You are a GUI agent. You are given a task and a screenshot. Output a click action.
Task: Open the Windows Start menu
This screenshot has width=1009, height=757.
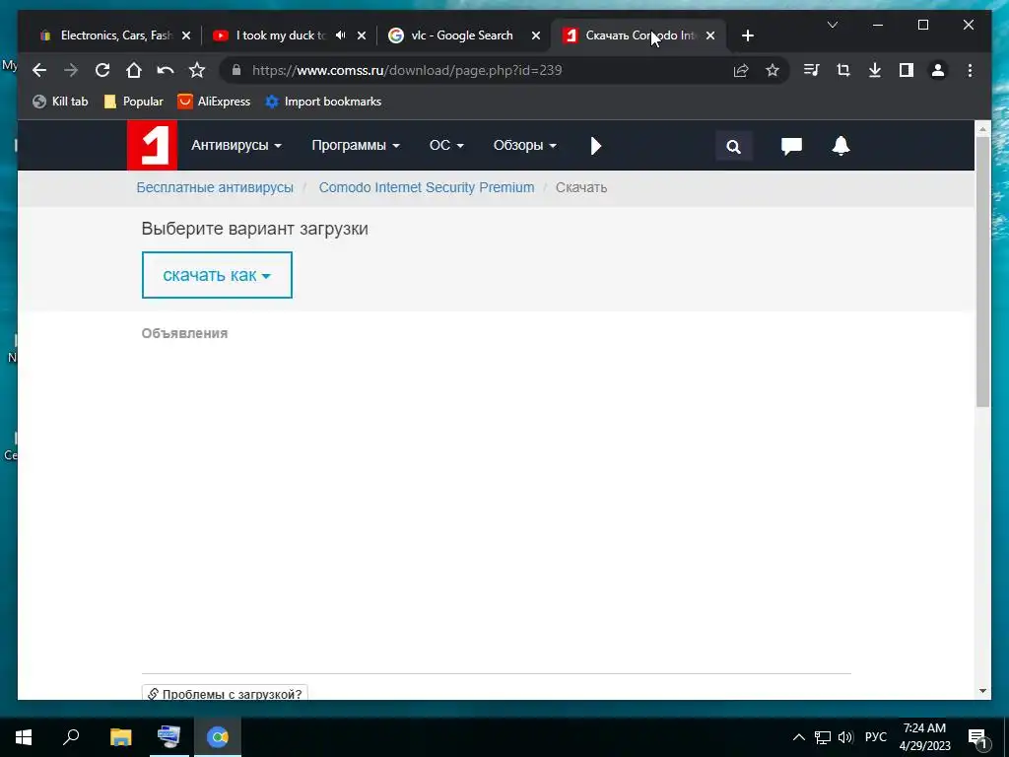click(24, 736)
